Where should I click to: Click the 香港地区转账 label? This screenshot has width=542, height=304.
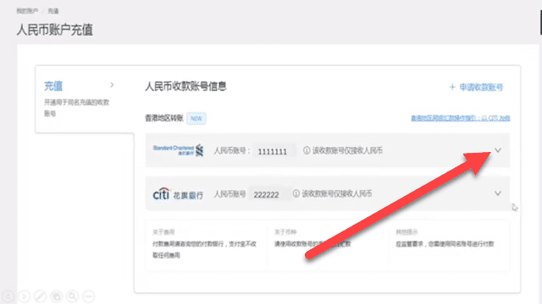click(x=163, y=118)
